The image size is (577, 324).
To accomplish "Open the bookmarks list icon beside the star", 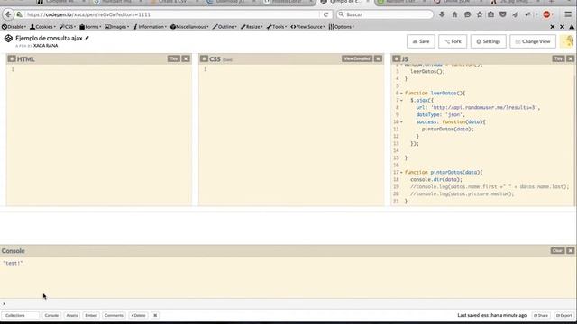I will coord(490,14).
